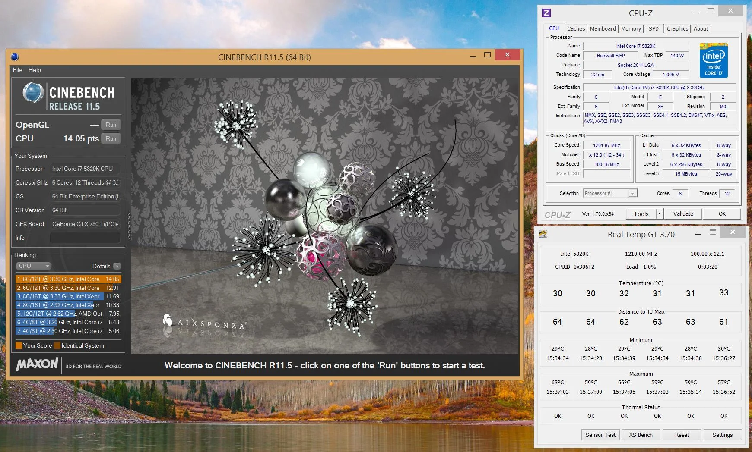Image resolution: width=752 pixels, height=452 pixels.
Task: Select ranking row 5 AMD Opt 7.95
Action: click(x=68, y=314)
